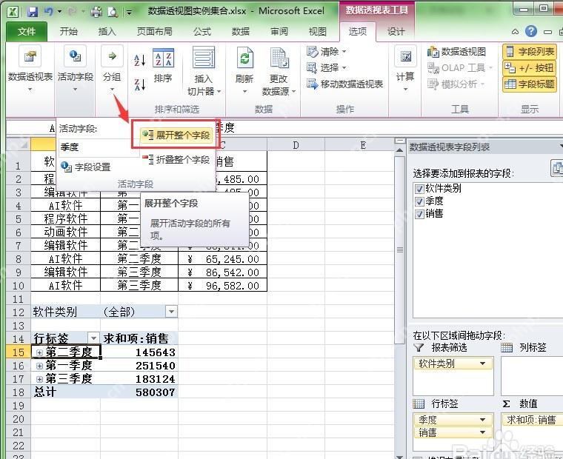Open 季度 dropdown in row labels area
The height and width of the screenshot is (459, 563).
(483, 420)
